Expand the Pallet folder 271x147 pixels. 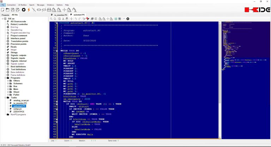point(8,95)
